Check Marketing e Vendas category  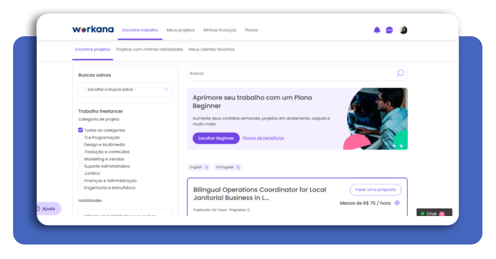click(80, 159)
